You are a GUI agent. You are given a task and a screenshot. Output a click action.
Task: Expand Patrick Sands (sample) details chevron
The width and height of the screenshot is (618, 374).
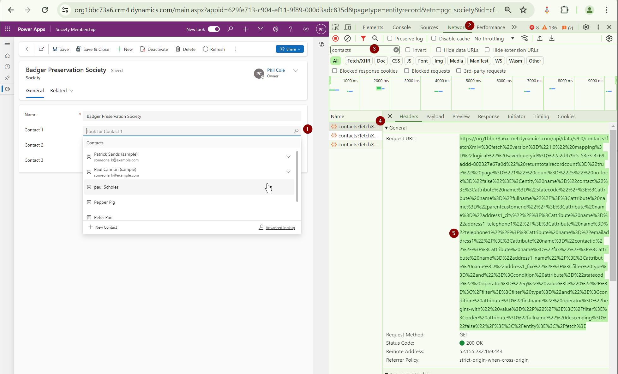coord(288,157)
